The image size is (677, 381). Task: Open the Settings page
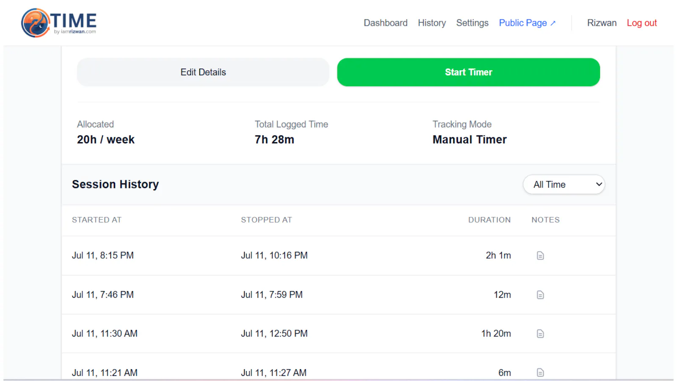tap(472, 23)
